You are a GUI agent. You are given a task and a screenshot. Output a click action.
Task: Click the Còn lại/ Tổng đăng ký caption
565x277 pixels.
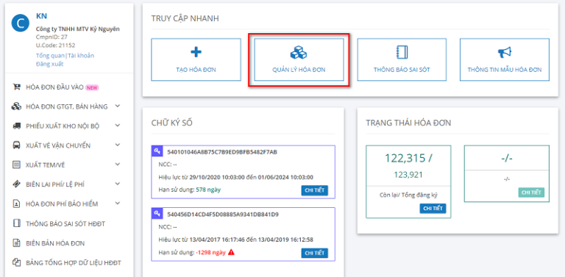(x=408, y=195)
